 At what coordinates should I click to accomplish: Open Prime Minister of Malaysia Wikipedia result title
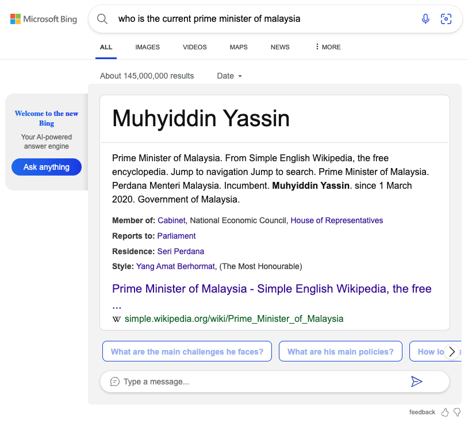point(271,295)
